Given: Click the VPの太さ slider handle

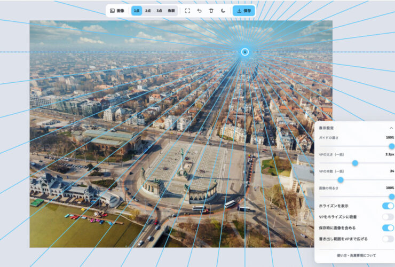Looking at the screenshot, I should (x=355, y=163).
